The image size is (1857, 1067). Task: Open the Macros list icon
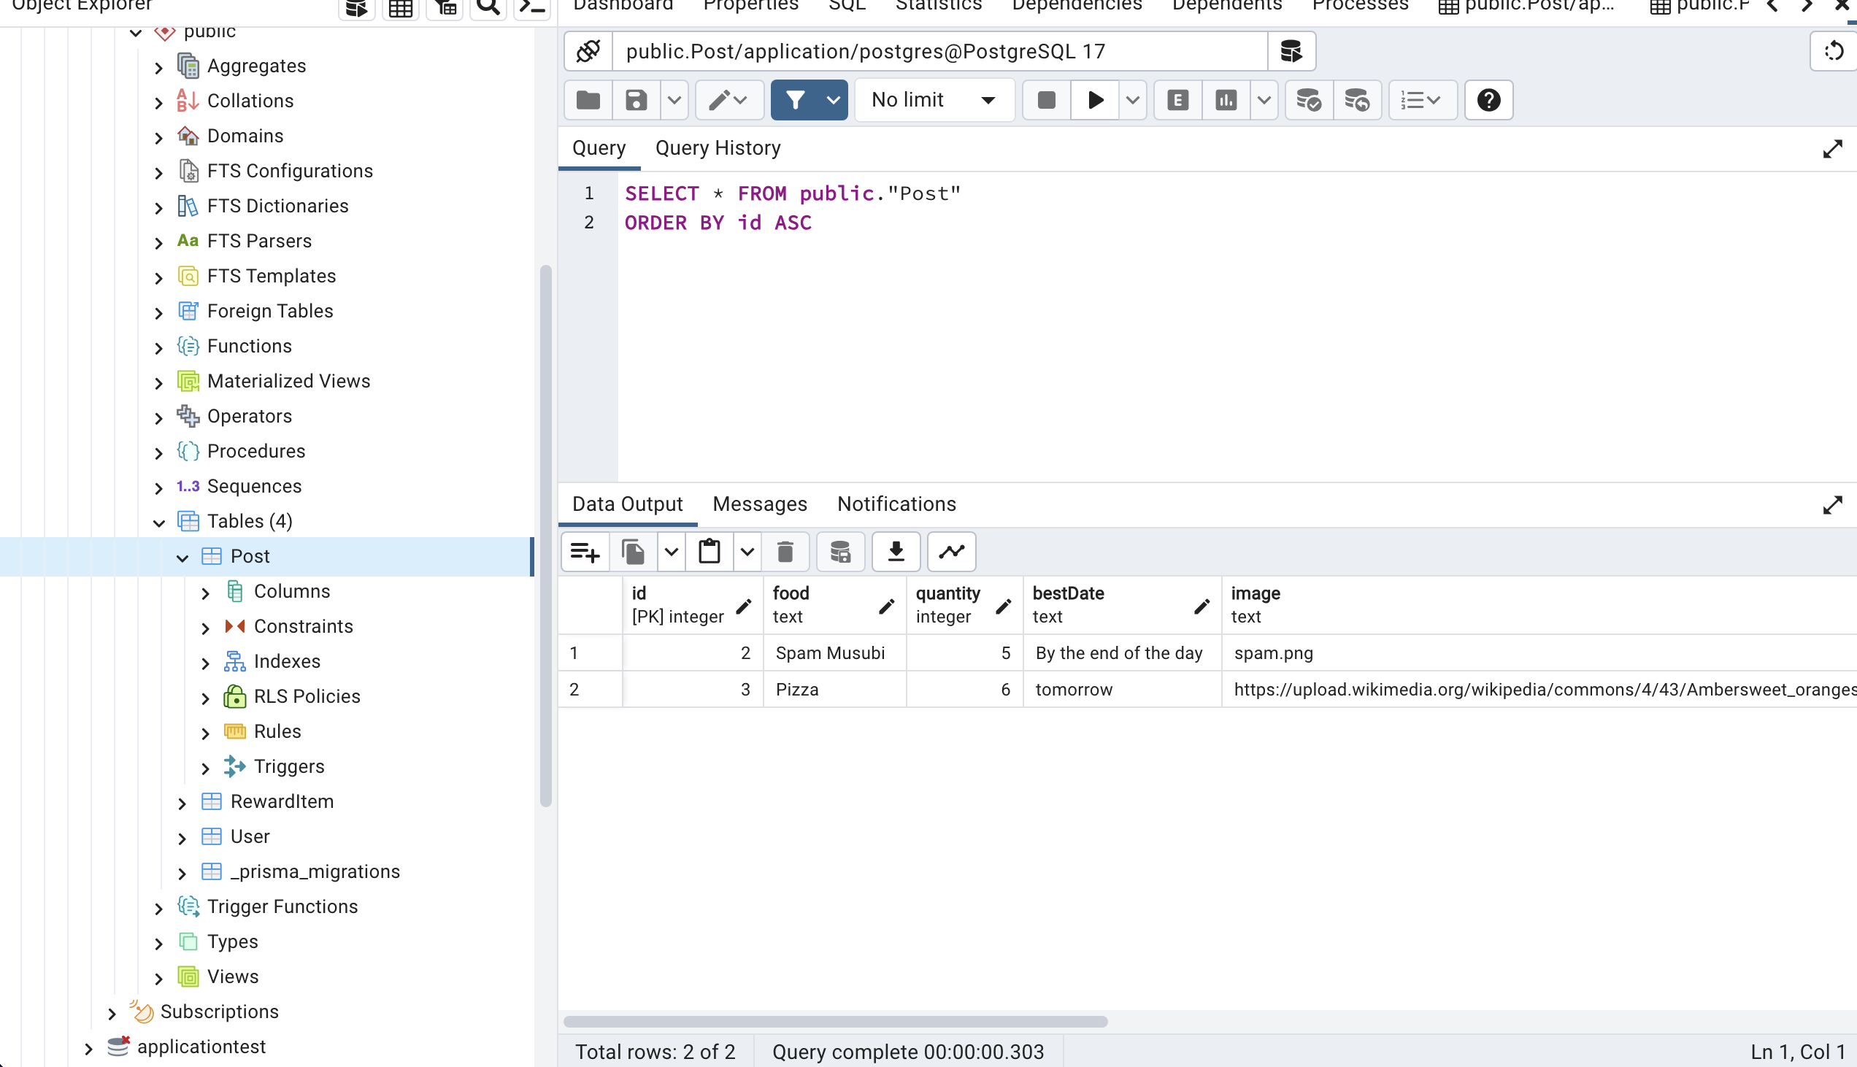[1422, 100]
